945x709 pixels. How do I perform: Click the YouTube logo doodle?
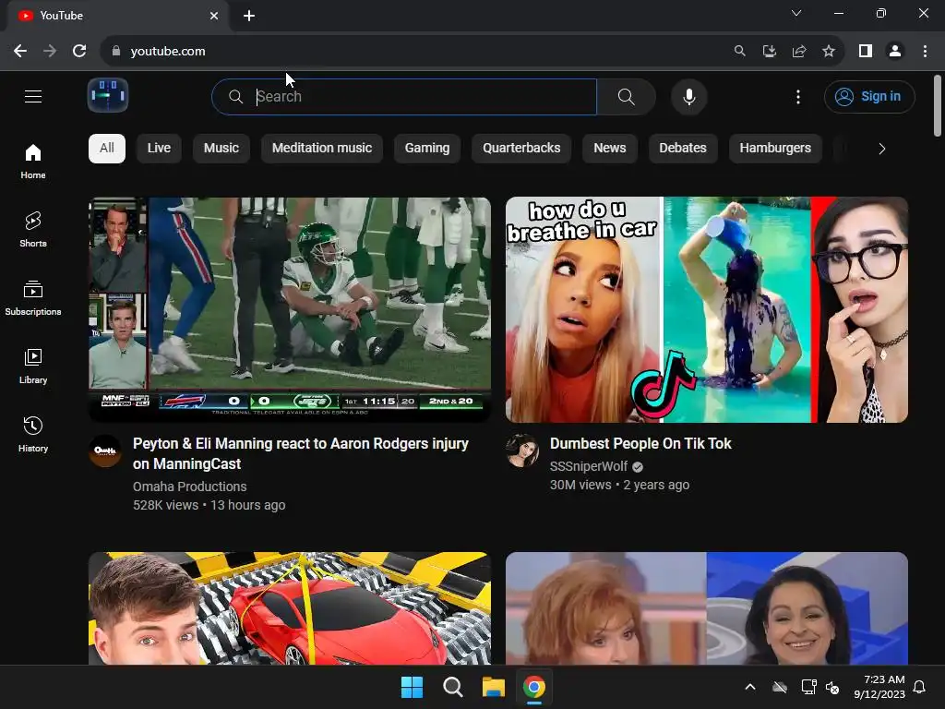point(108,95)
